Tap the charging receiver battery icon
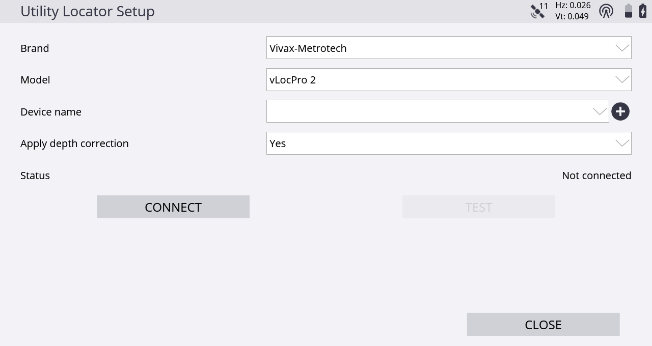Image resolution: width=652 pixels, height=346 pixels. point(643,11)
